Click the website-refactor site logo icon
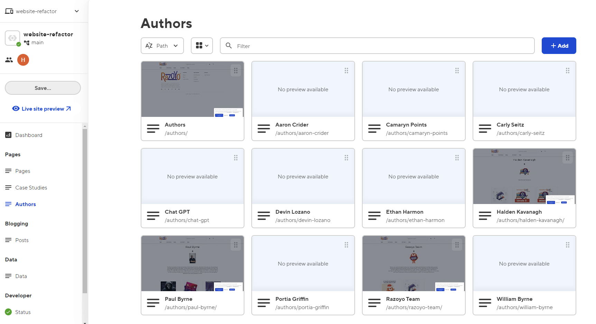This screenshot has height=324, width=596. 12,38
